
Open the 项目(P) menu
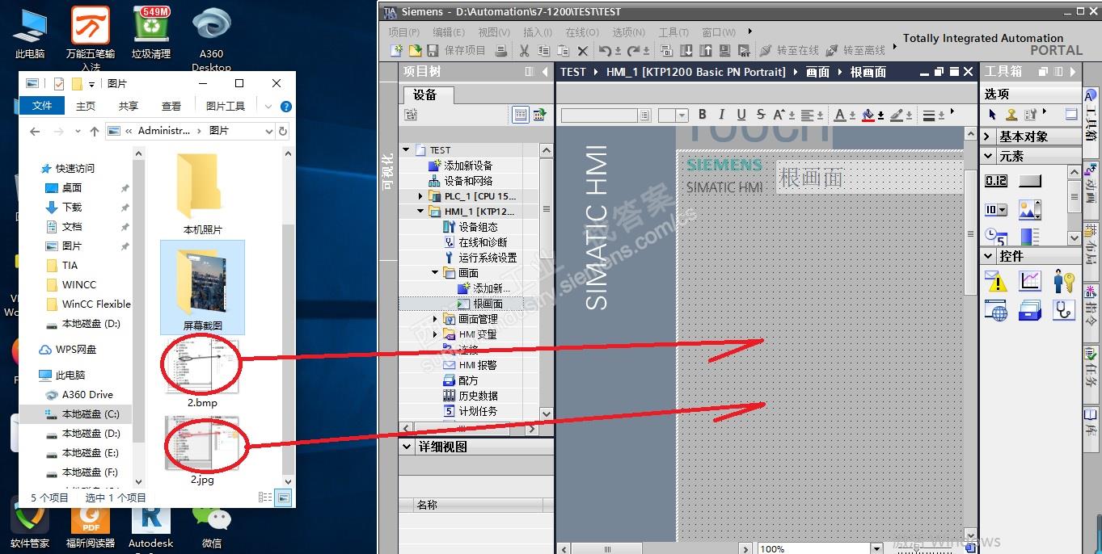click(403, 32)
